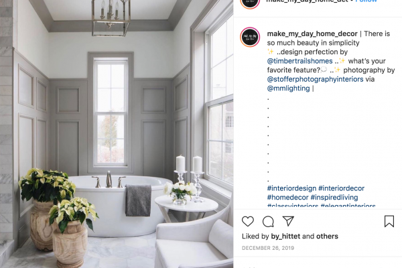Open the make_my_day_home_decor username in caption
This screenshot has height=268, width=402.
pos(312,33)
